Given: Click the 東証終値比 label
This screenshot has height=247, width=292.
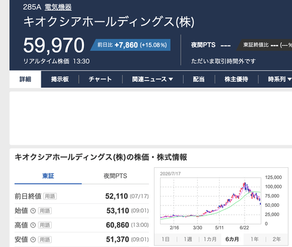Looking at the screenshot, I should 256,45.
